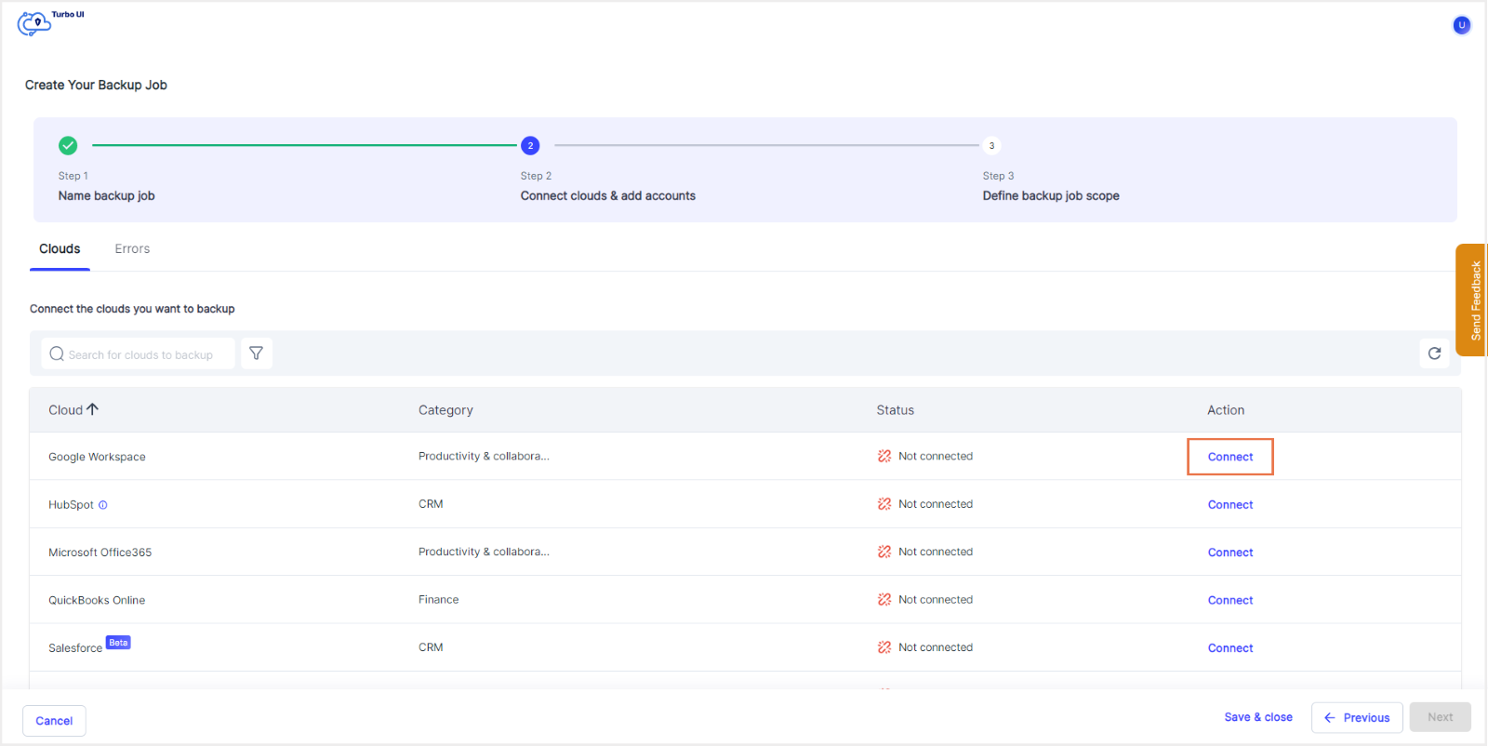The image size is (1488, 746).
Task: Click Step 1 Name backup job label
Action: tap(106, 196)
